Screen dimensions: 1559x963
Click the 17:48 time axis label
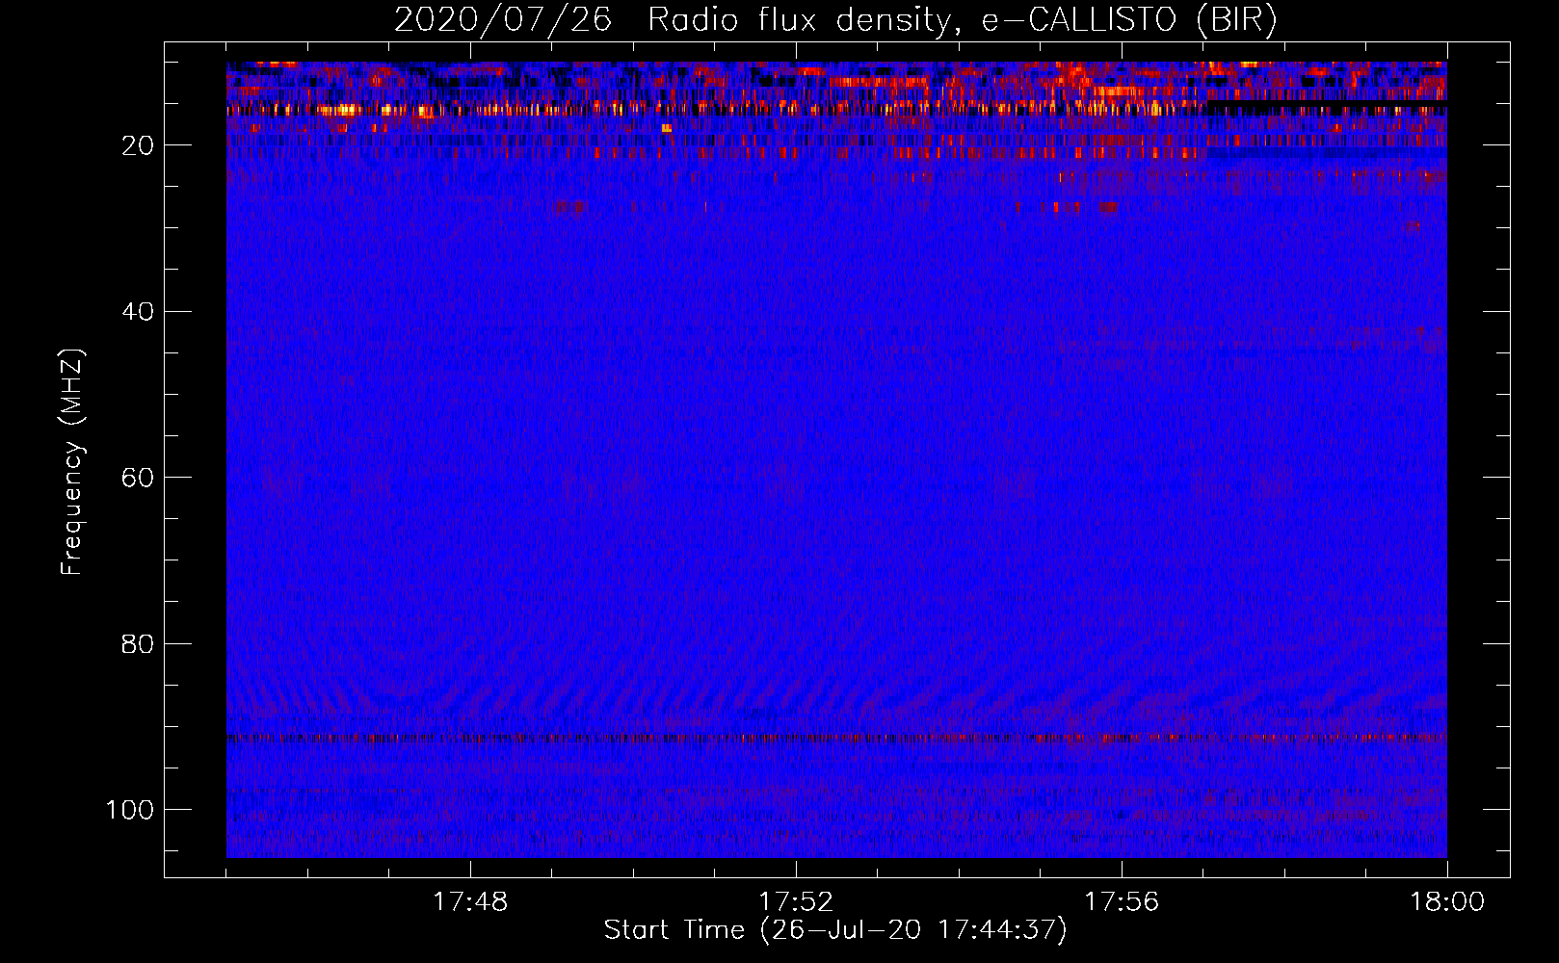click(x=470, y=902)
